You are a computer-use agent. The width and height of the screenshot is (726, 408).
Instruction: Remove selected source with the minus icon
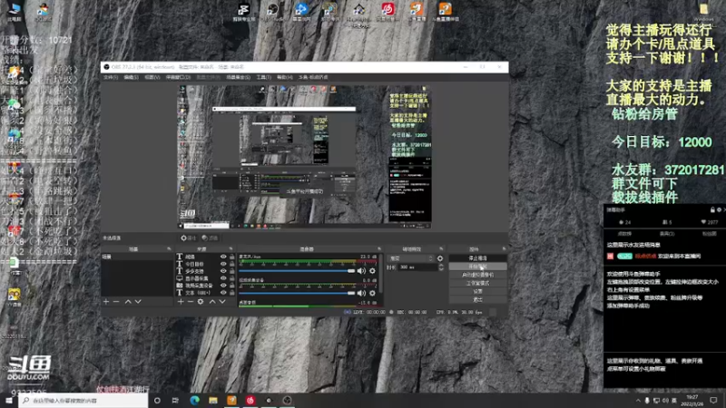coord(191,302)
